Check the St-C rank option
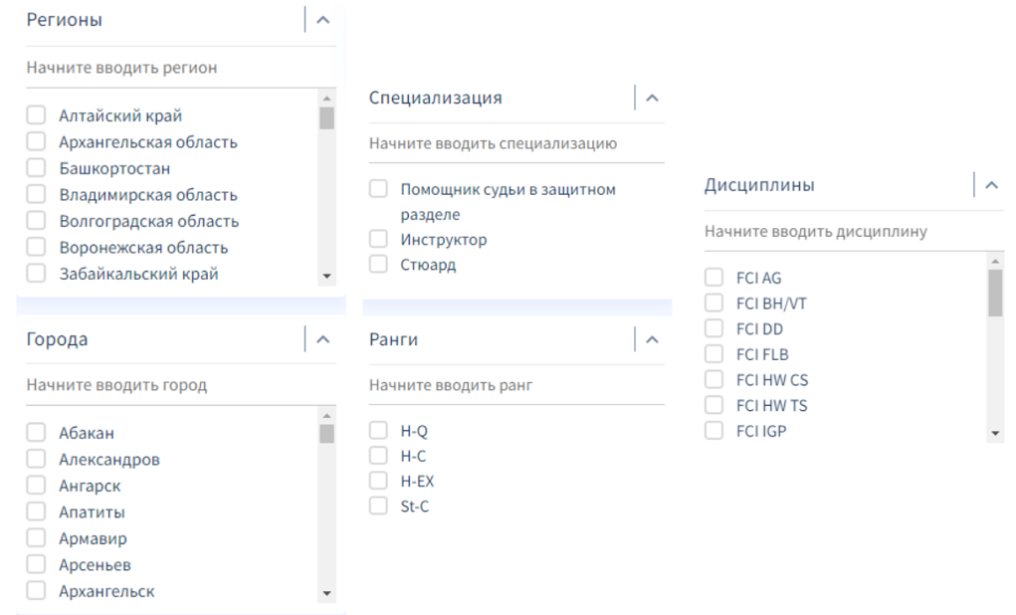The height and width of the screenshot is (615, 1016). (378, 507)
